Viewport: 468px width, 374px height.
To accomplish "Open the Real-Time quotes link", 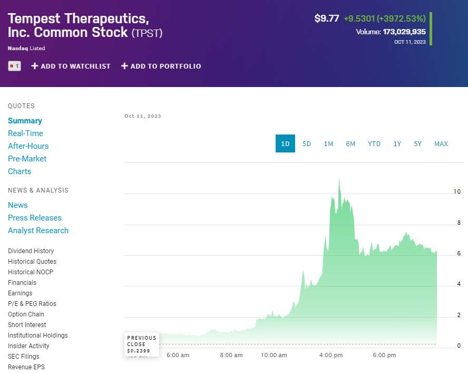I will pos(25,133).
